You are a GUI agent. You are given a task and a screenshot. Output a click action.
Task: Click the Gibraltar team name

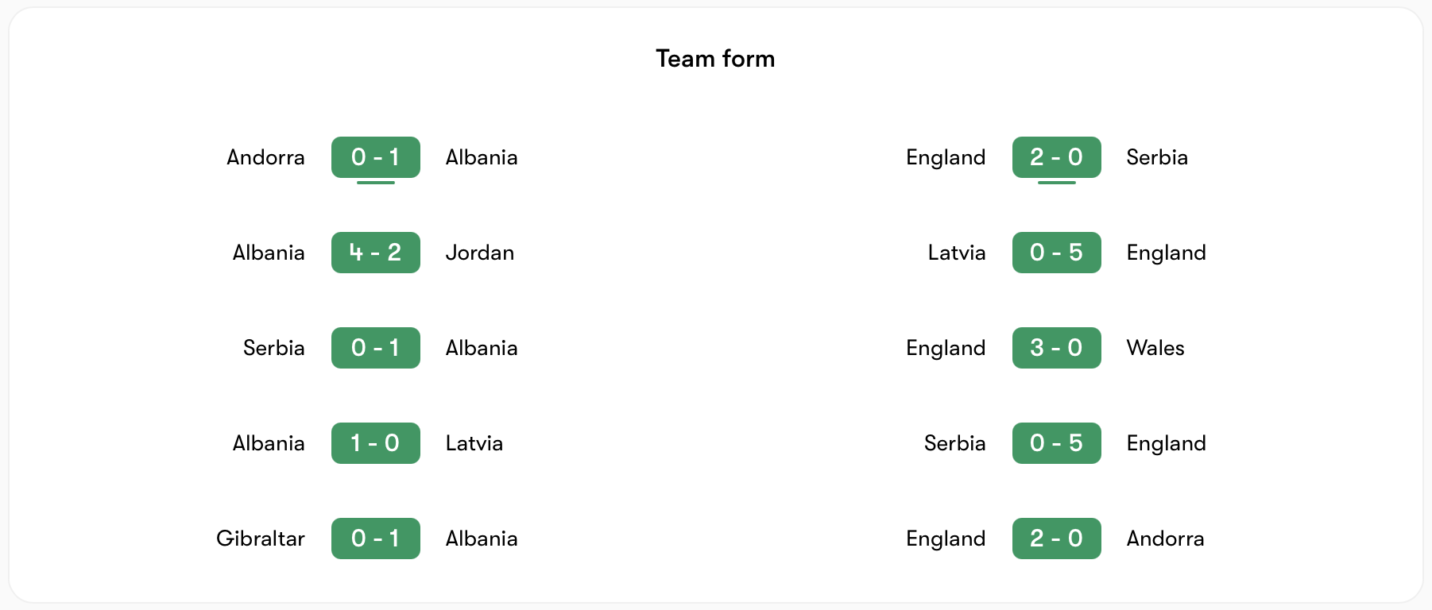pyautogui.click(x=261, y=539)
